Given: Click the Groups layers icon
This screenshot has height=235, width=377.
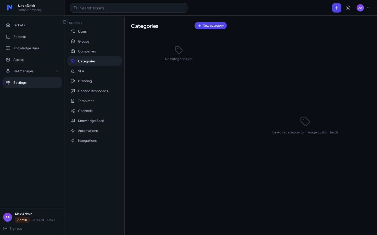Looking at the screenshot, I should tap(73, 41).
